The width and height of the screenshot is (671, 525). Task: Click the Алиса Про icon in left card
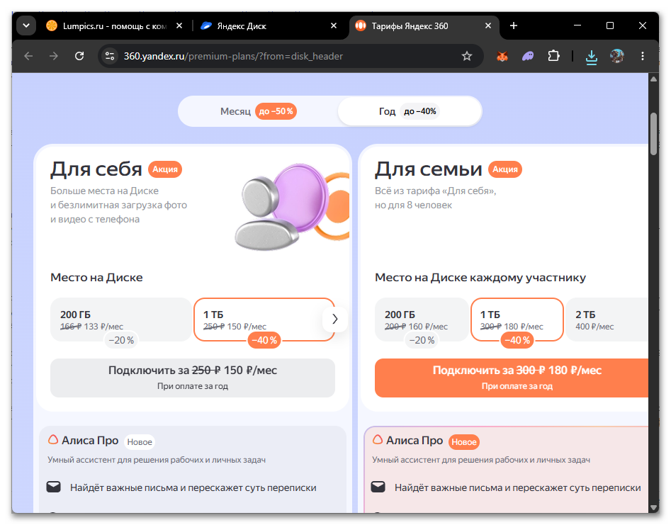tap(53, 439)
